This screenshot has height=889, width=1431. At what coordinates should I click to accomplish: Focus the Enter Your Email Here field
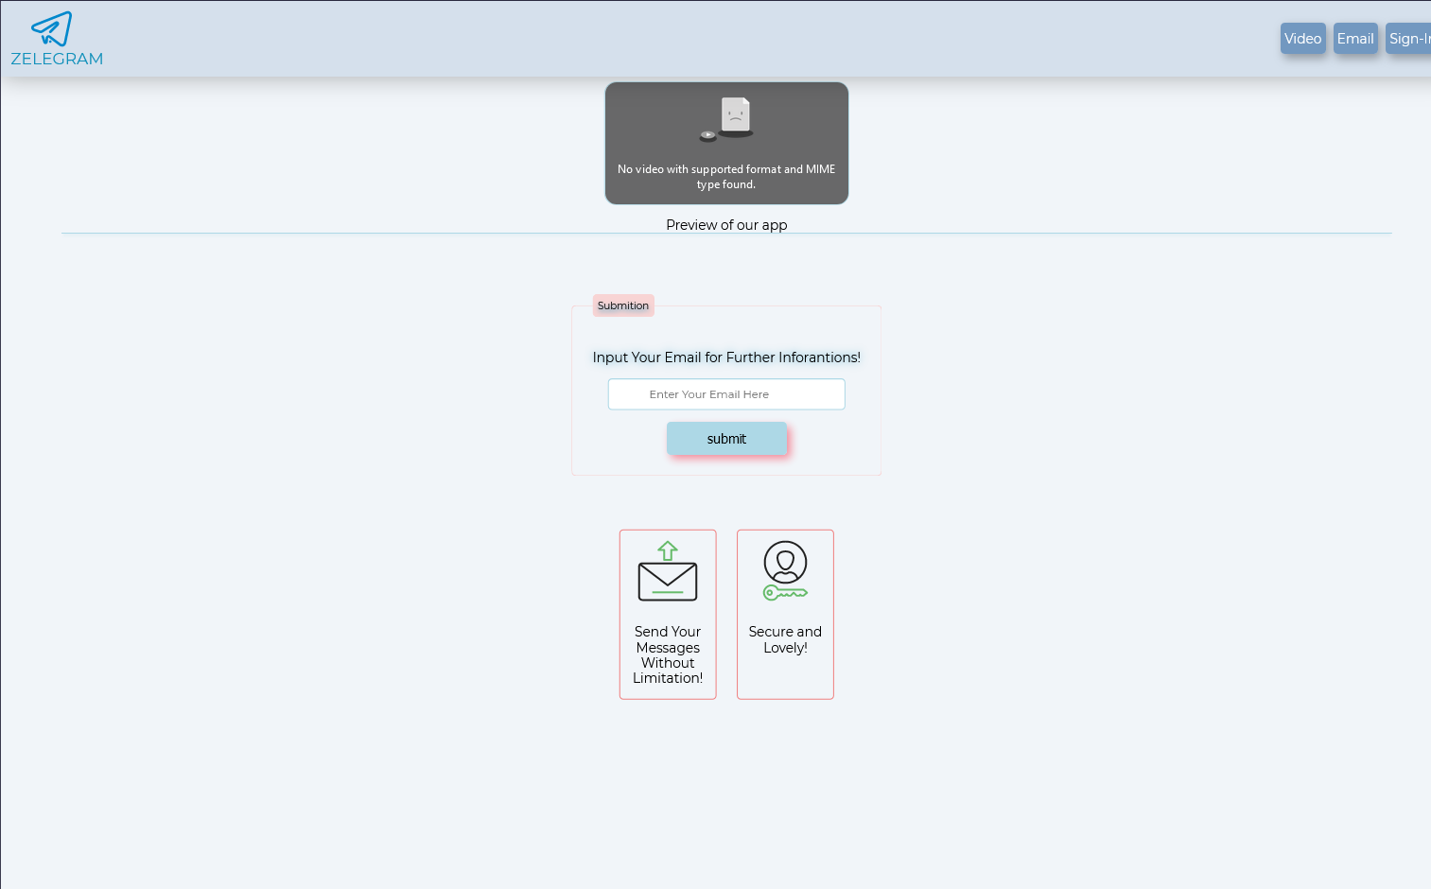(726, 394)
